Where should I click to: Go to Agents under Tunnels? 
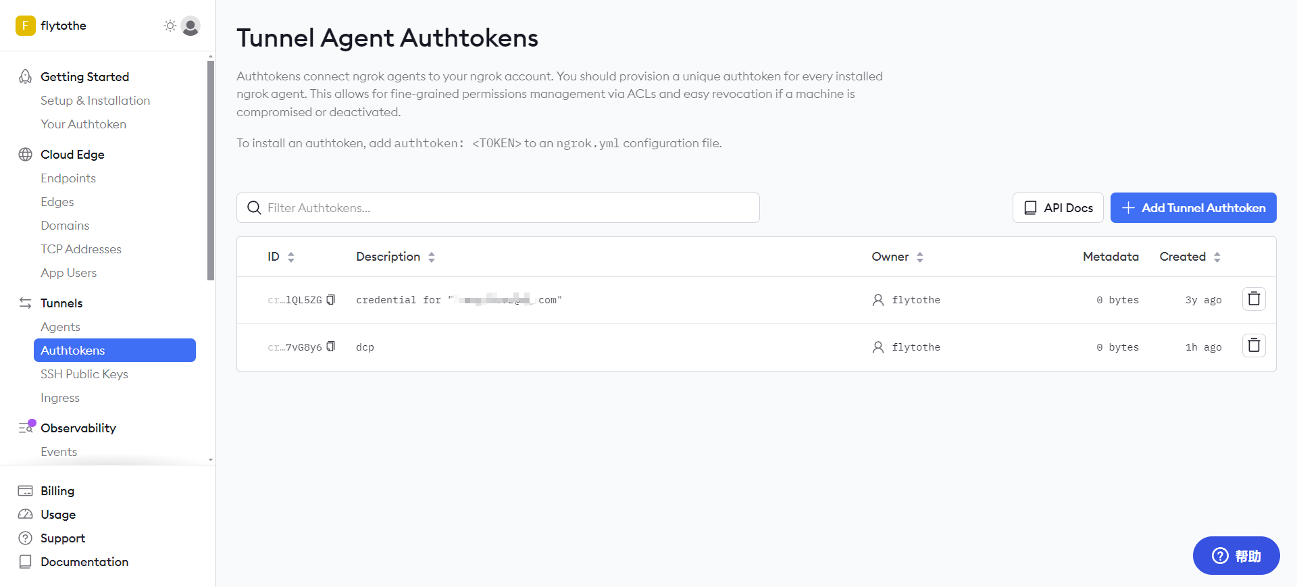[x=60, y=327]
